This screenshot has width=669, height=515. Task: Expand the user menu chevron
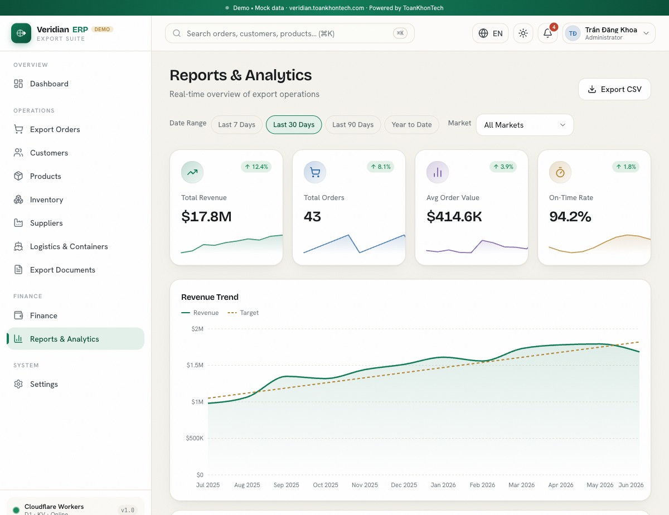click(646, 33)
